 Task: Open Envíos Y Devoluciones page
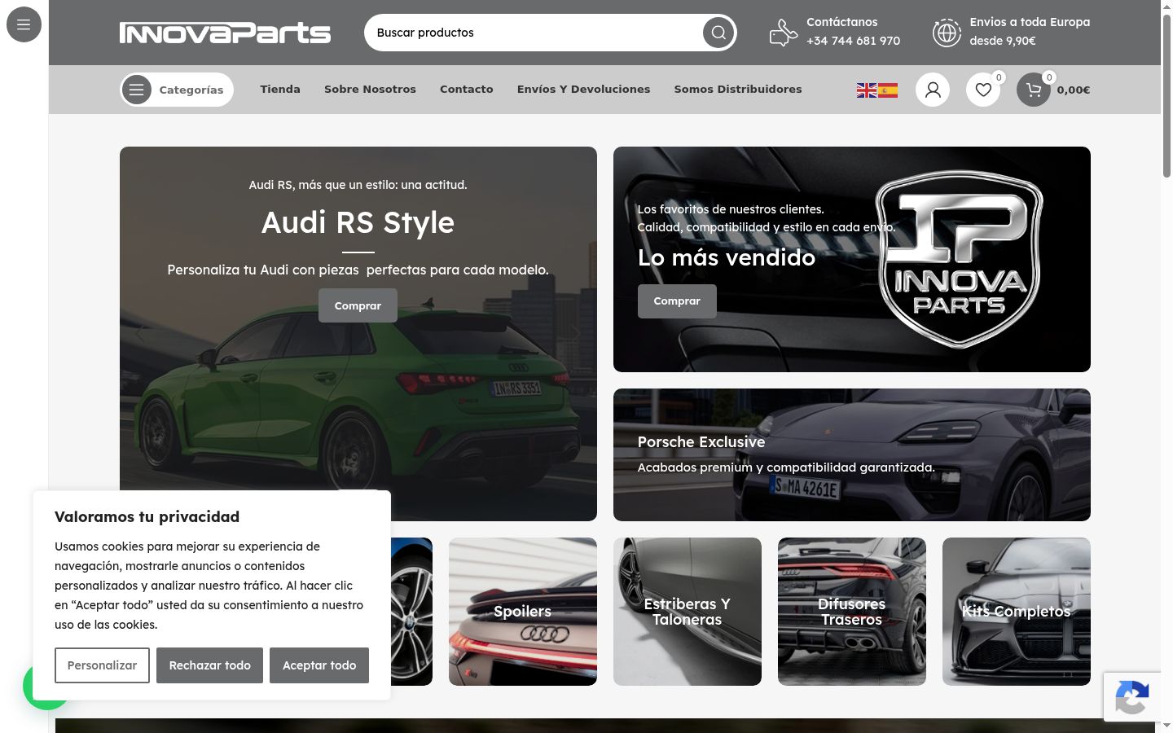pos(583,90)
